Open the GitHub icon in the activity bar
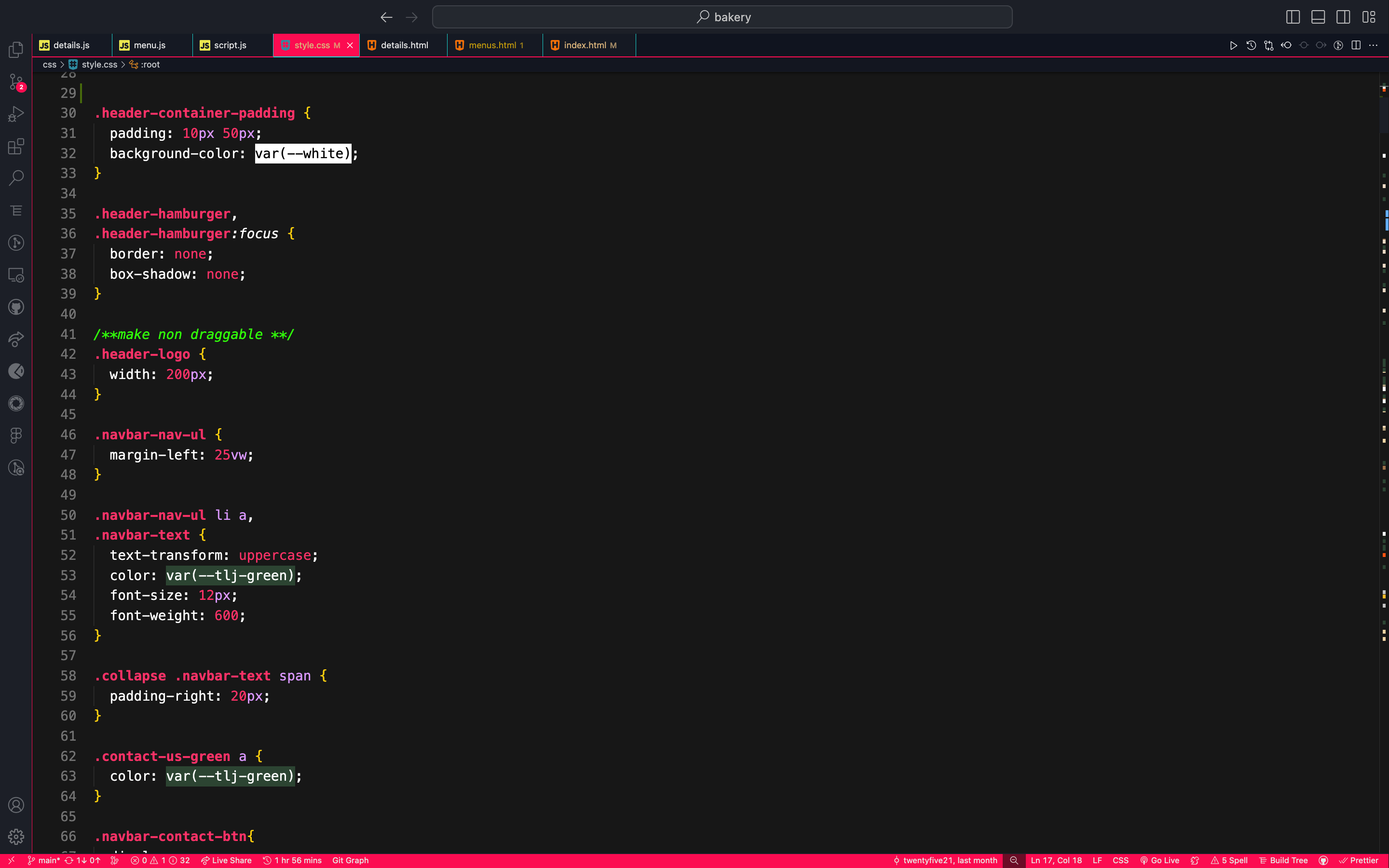1389x868 pixels. point(16,307)
